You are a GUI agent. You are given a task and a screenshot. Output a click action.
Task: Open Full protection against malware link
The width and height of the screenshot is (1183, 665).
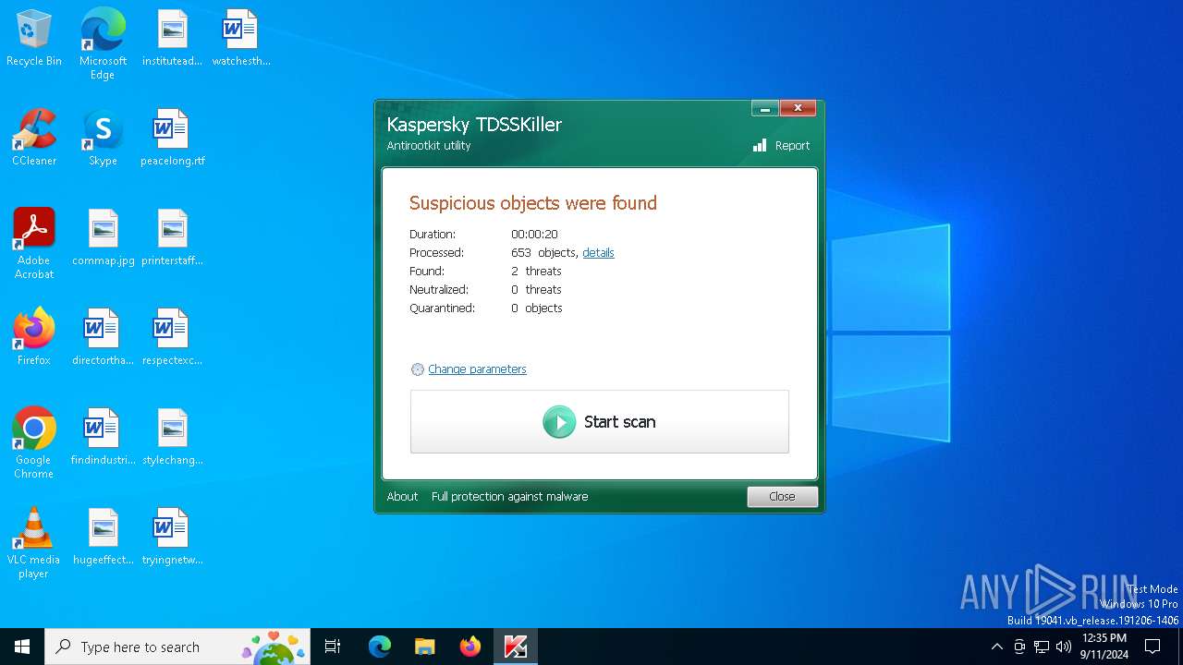[509, 497]
